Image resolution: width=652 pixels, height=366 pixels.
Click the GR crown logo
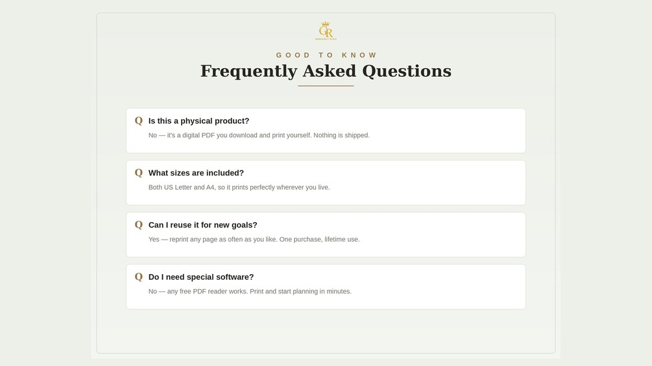click(326, 31)
